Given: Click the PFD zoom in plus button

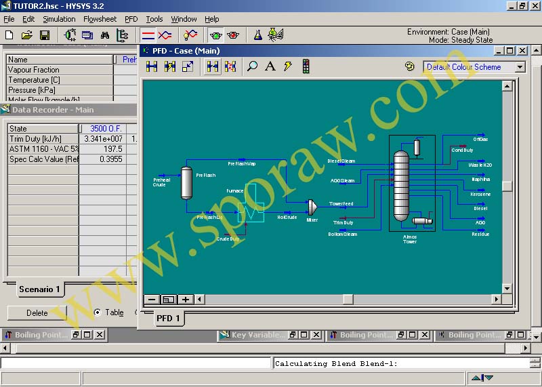Looking at the screenshot, I should (184, 299).
